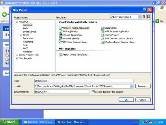Select the Web project type

click(x=25, y=28)
